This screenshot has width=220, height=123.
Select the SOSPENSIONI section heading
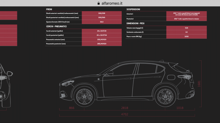coord(133,9)
